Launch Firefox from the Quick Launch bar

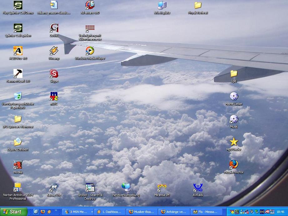click(x=42, y=212)
